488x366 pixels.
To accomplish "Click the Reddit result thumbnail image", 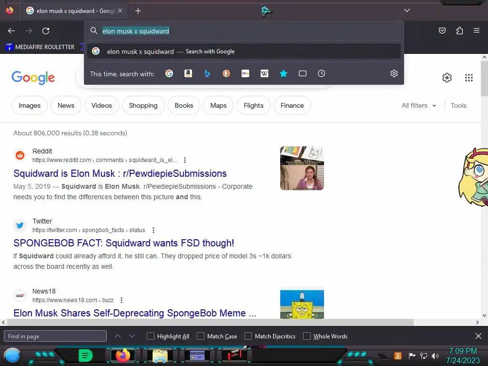I will 302,168.
